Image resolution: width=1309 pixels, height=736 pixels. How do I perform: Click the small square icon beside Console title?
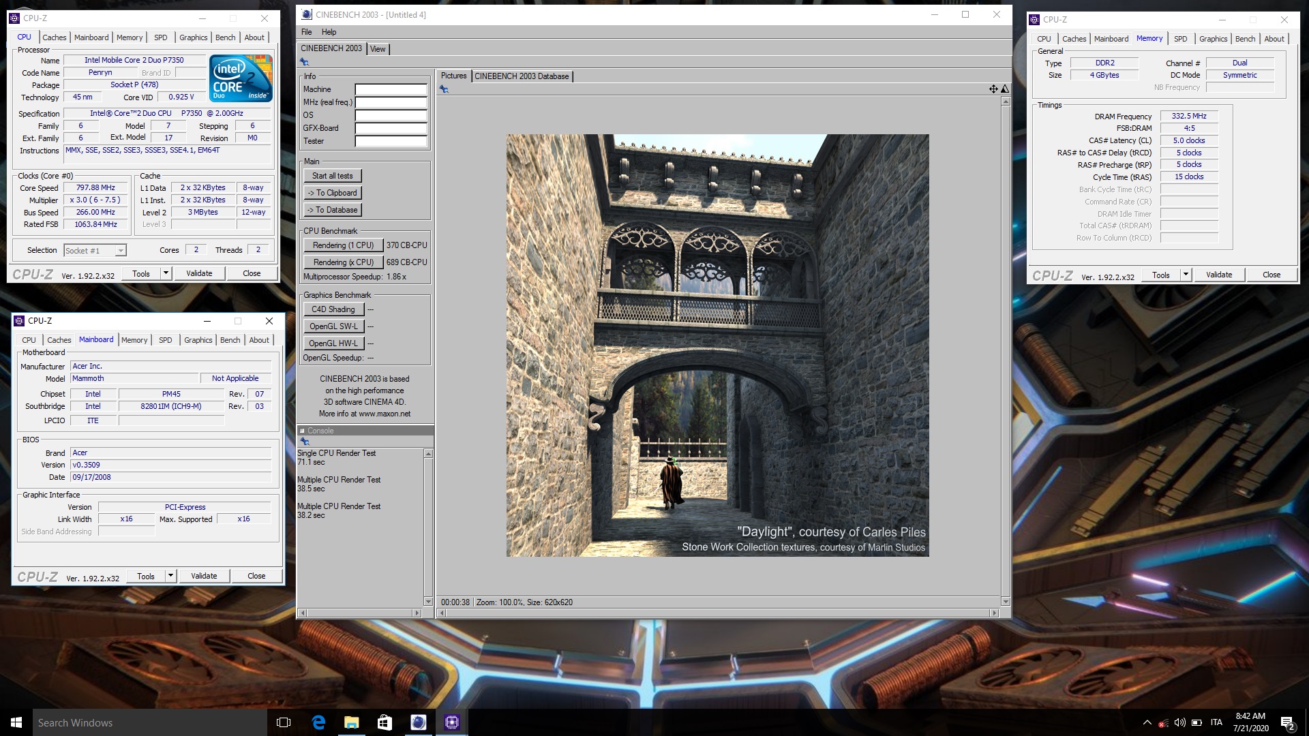[302, 431]
